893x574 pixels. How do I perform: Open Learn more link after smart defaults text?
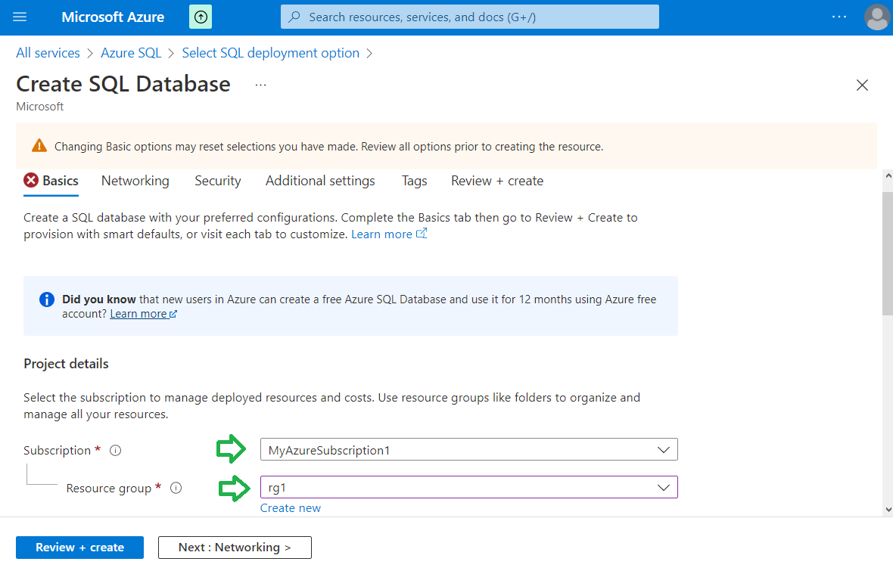pos(388,234)
